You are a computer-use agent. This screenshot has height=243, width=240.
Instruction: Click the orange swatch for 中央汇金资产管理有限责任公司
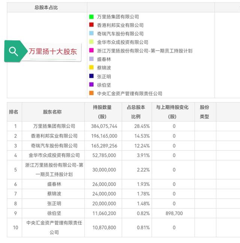pyautogui.click(x=91, y=93)
